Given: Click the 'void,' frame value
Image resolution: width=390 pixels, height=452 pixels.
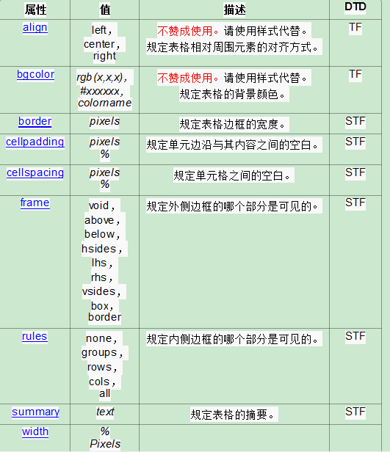Looking at the screenshot, I should click(101, 205).
